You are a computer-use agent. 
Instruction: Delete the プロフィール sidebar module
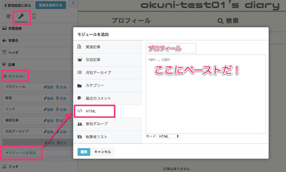61,87
